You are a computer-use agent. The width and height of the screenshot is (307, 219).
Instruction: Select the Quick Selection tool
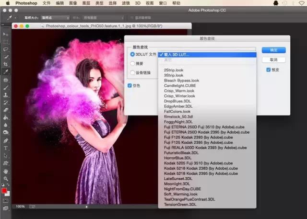point(6,57)
